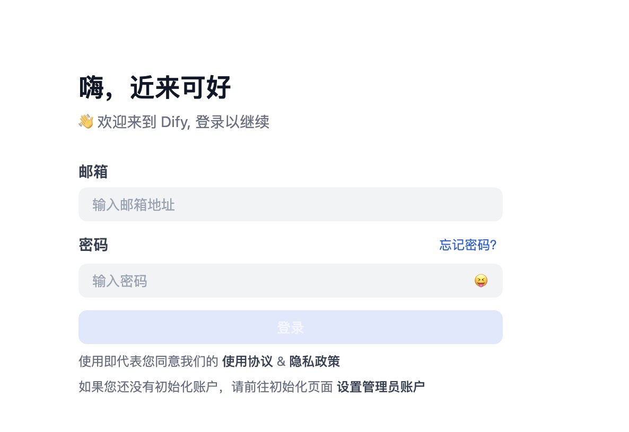Open the 使用协议 terms link

point(247,362)
